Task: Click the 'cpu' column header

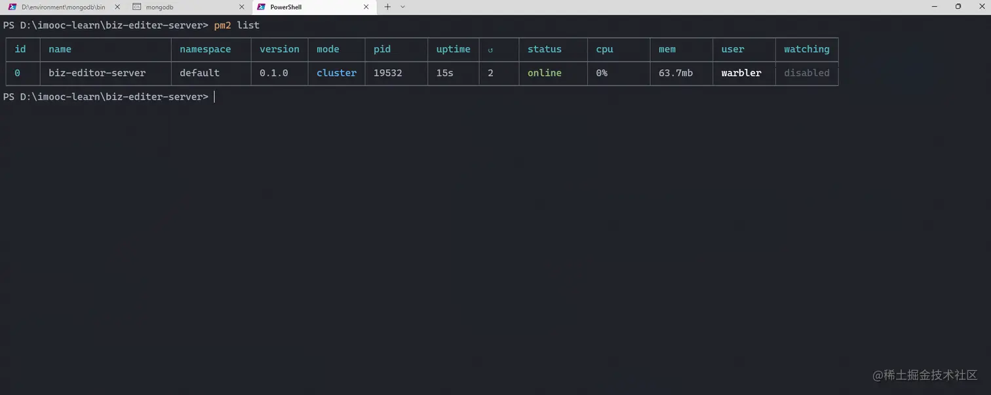Action: 604,49
